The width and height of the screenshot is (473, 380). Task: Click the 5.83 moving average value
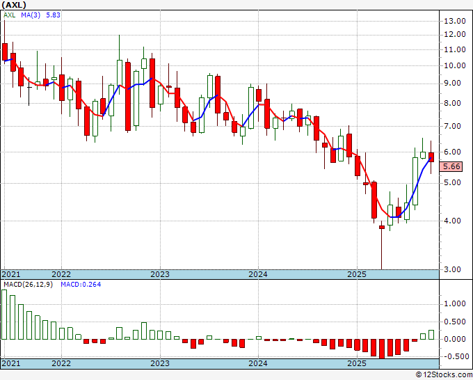tap(53, 15)
